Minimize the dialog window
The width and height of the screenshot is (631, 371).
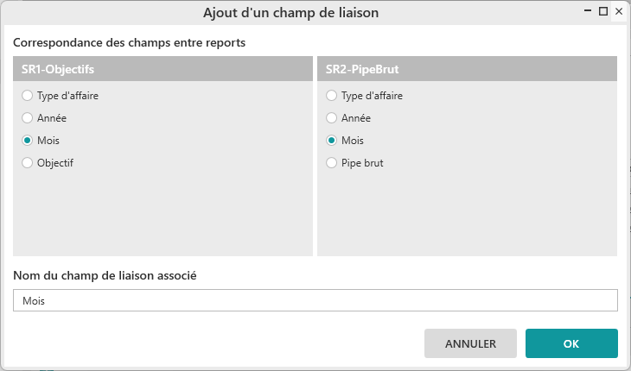[x=589, y=11]
